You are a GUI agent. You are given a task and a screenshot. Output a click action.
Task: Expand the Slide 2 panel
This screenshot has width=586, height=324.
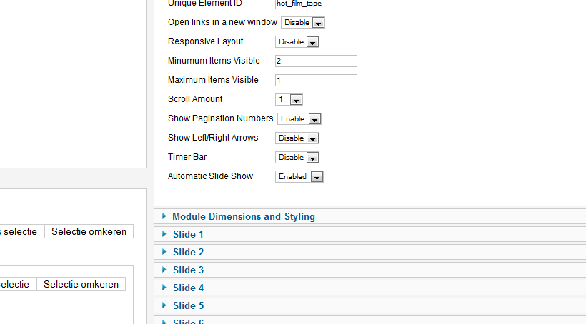(x=370, y=253)
